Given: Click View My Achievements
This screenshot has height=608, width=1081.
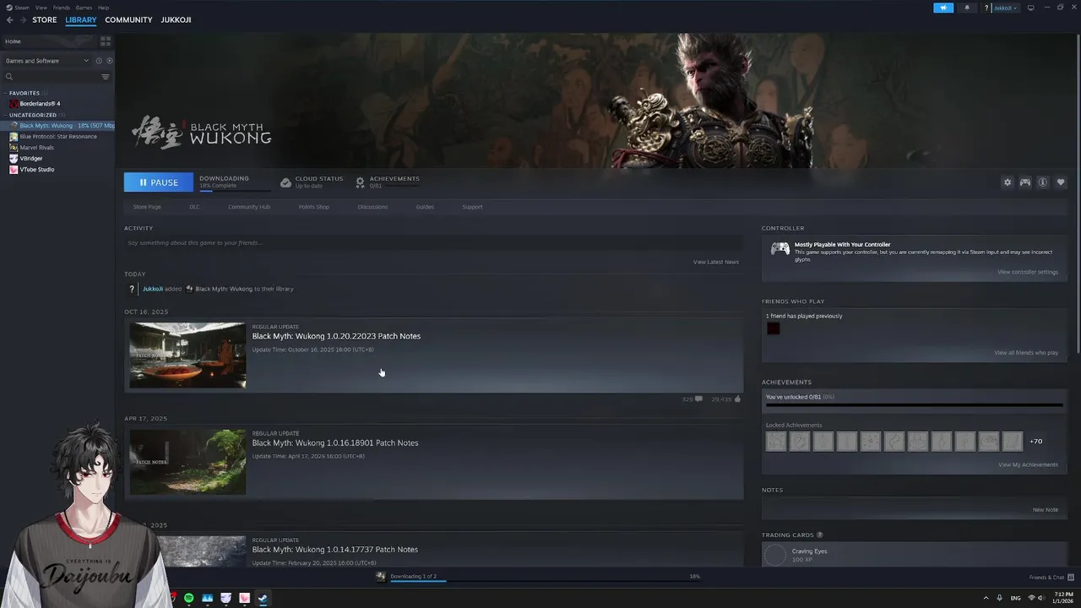Looking at the screenshot, I should pyautogui.click(x=1028, y=464).
